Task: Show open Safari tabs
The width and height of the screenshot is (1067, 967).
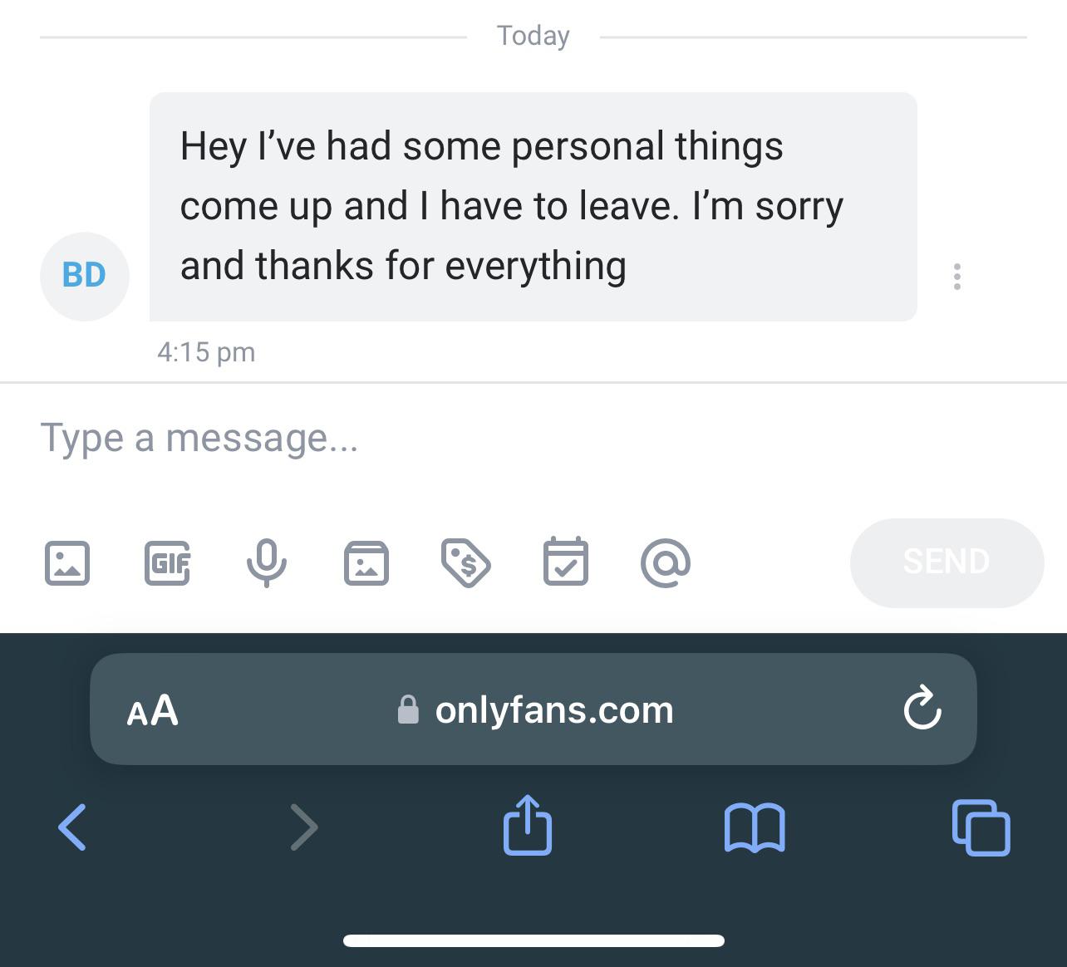Action: click(981, 827)
